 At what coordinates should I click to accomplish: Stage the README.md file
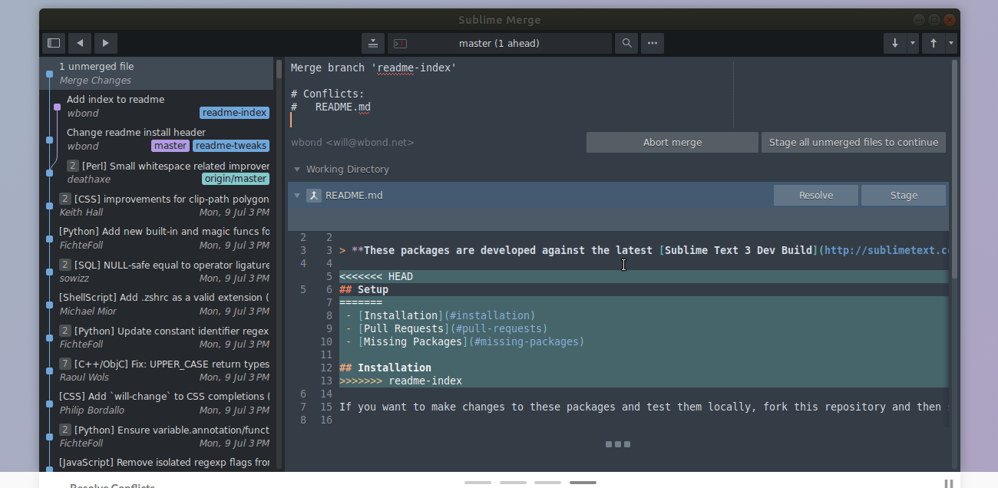pyautogui.click(x=904, y=195)
